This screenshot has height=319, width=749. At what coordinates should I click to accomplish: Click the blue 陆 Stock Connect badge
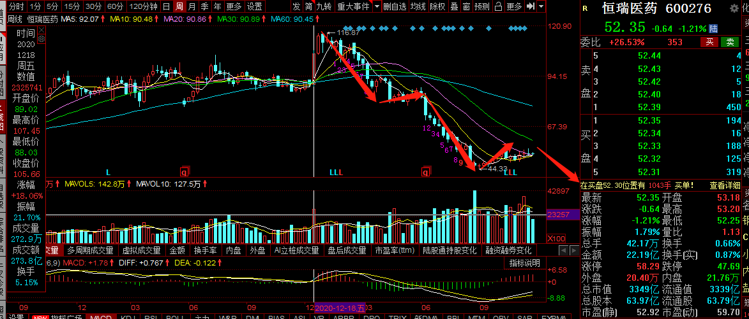tap(714, 28)
